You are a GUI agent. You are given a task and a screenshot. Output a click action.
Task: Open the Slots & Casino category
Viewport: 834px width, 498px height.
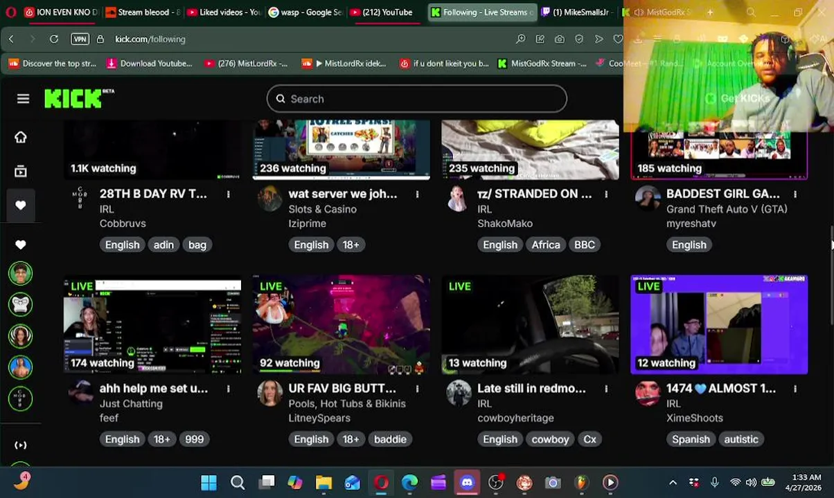pos(323,209)
